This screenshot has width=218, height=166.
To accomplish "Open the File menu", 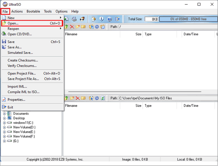I will coord(5,12).
